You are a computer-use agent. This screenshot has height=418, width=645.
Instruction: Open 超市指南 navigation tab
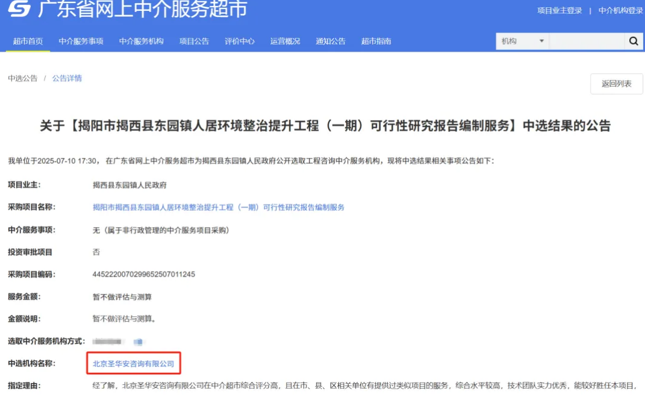point(376,41)
